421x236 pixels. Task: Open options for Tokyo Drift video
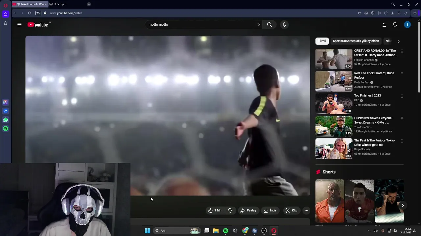coord(402,141)
